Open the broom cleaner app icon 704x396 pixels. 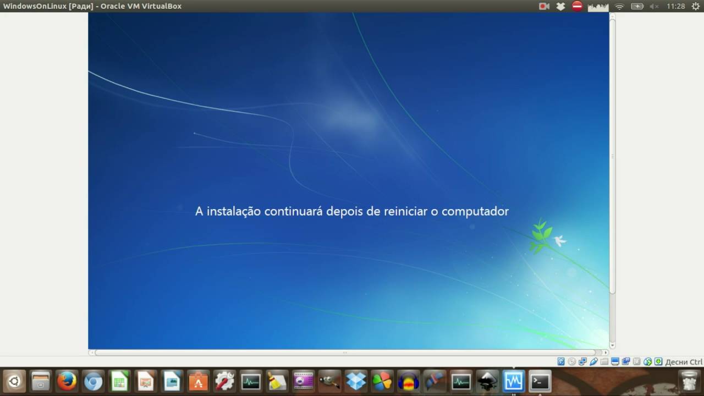[x=277, y=381]
